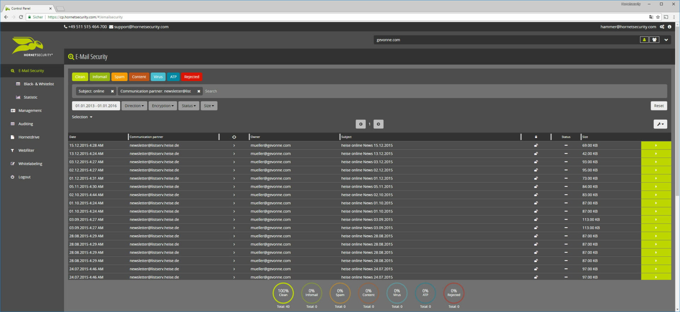This screenshot has height=312, width=680.
Task: Click the 100% Clean statistics circle
Action: [x=283, y=293]
